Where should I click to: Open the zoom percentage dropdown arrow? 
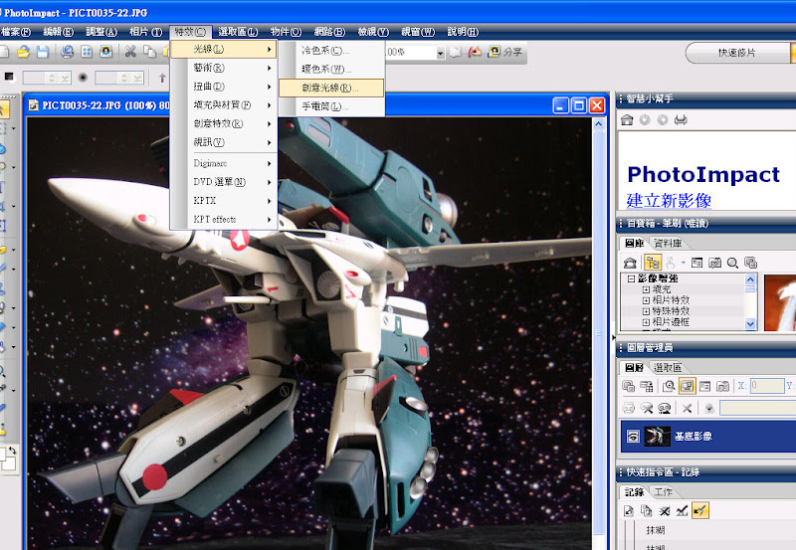coord(440,53)
